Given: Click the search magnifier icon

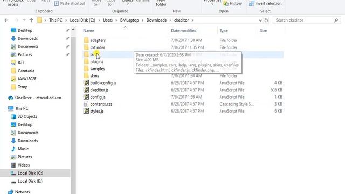Looking at the screenshot, I should click(336, 20).
